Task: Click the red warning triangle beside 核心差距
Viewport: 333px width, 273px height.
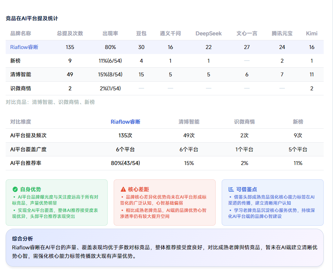Action: (123, 189)
